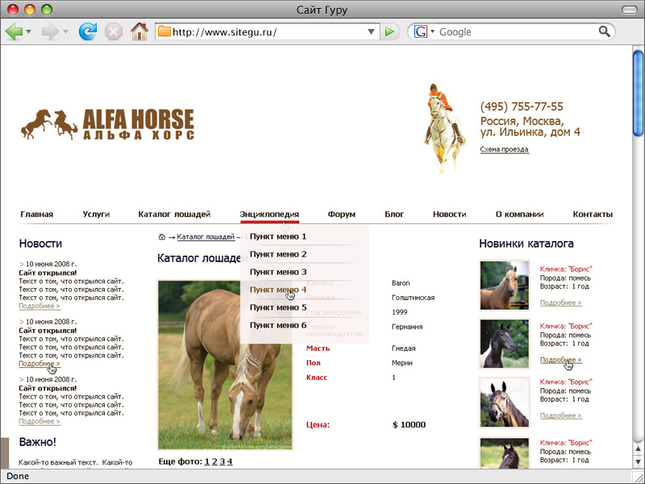645x484 pixels.
Task: Open the Энциклопедия menu item
Action: click(x=269, y=214)
